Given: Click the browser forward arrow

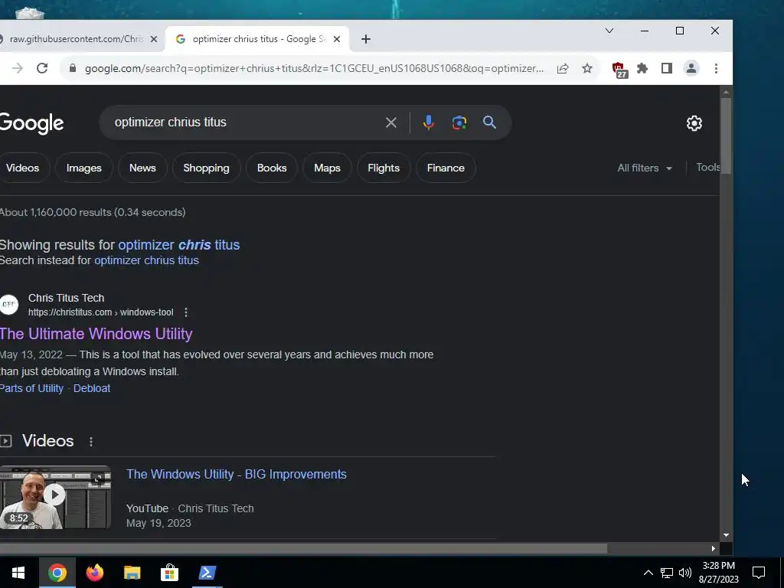Looking at the screenshot, I should [x=18, y=68].
